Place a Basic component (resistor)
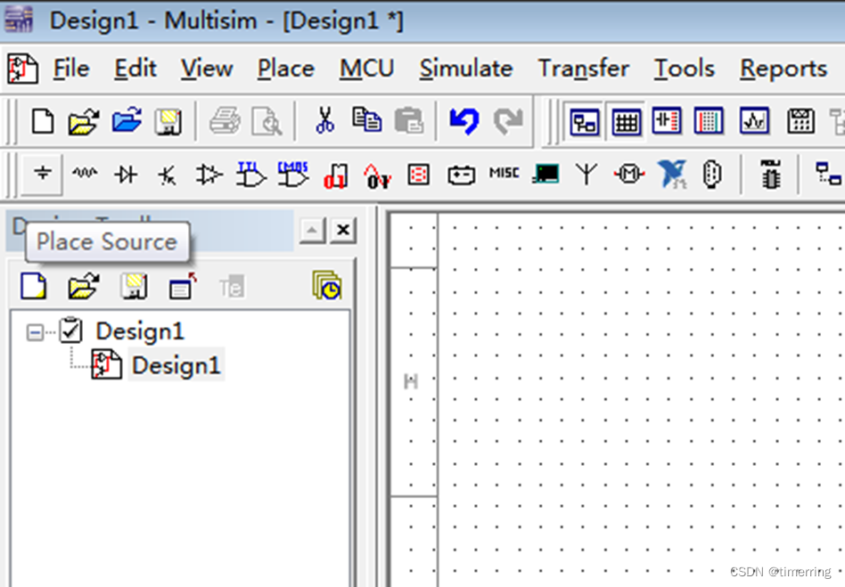The height and width of the screenshot is (587, 845). pyautogui.click(x=85, y=174)
